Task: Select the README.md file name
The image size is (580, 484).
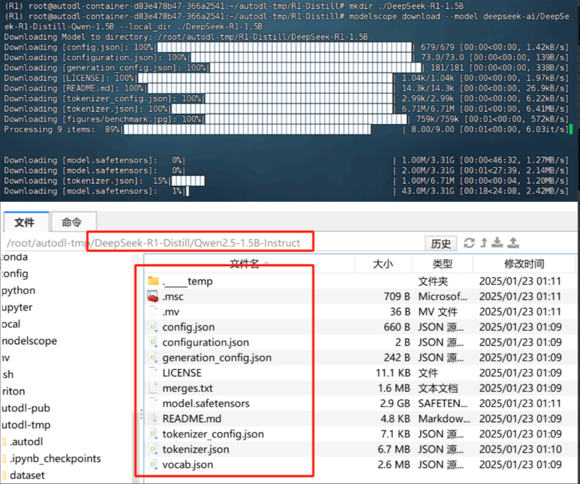Action: tap(192, 418)
